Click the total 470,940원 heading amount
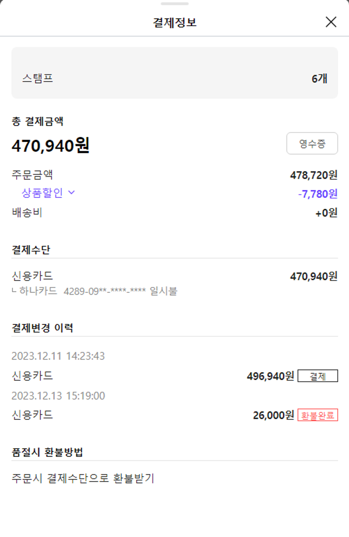349x537 pixels. 51,146
